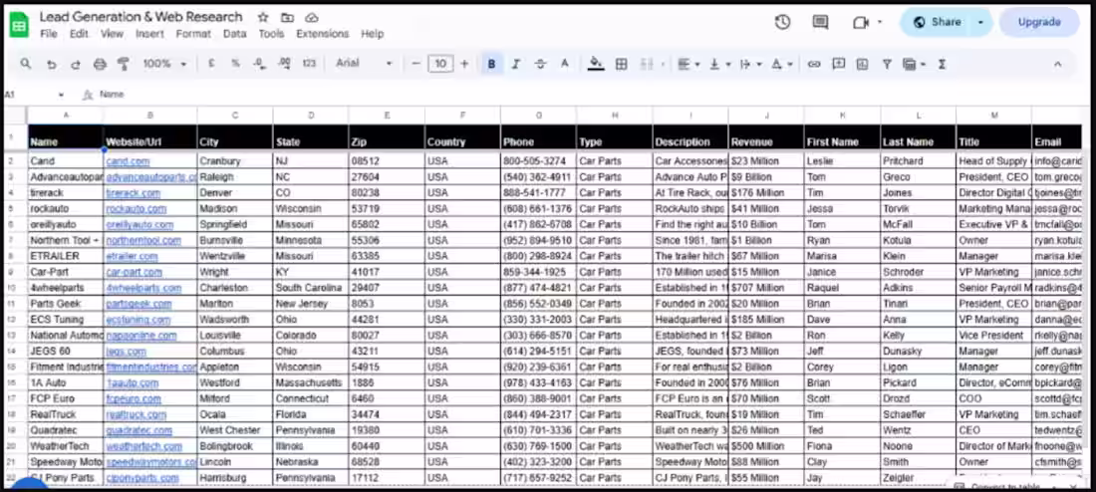The height and width of the screenshot is (492, 1096).
Task: Click the font size field
Action: coord(440,64)
